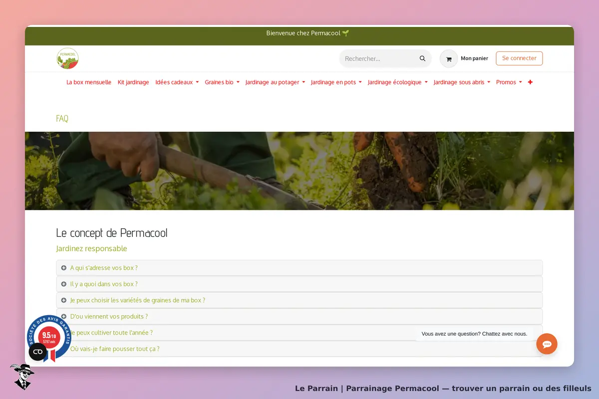Click the gardening banner image
The image size is (599, 399).
[299, 171]
